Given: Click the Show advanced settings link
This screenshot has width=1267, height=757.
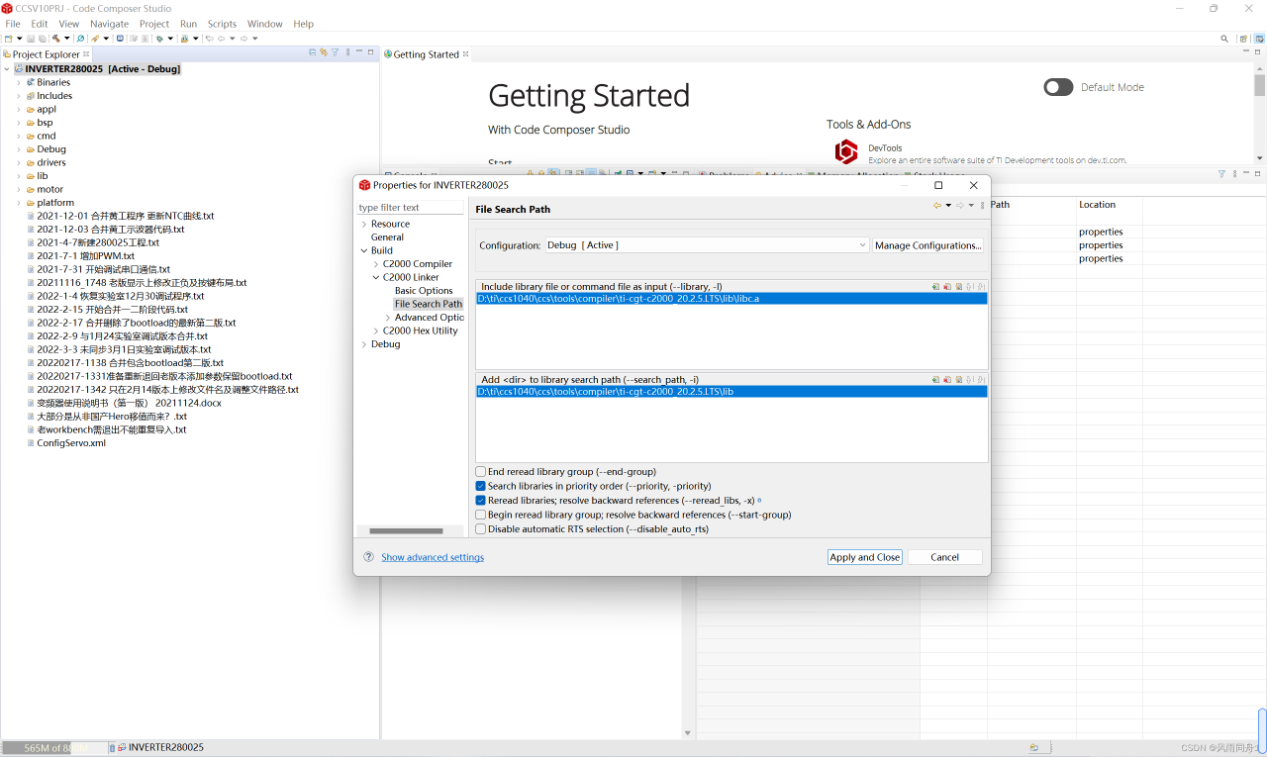Looking at the screenshot, I should [433, 557].
